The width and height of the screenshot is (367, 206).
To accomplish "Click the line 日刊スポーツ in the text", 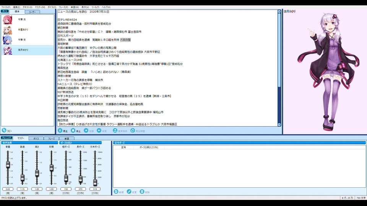I will [x=65, y=36].
